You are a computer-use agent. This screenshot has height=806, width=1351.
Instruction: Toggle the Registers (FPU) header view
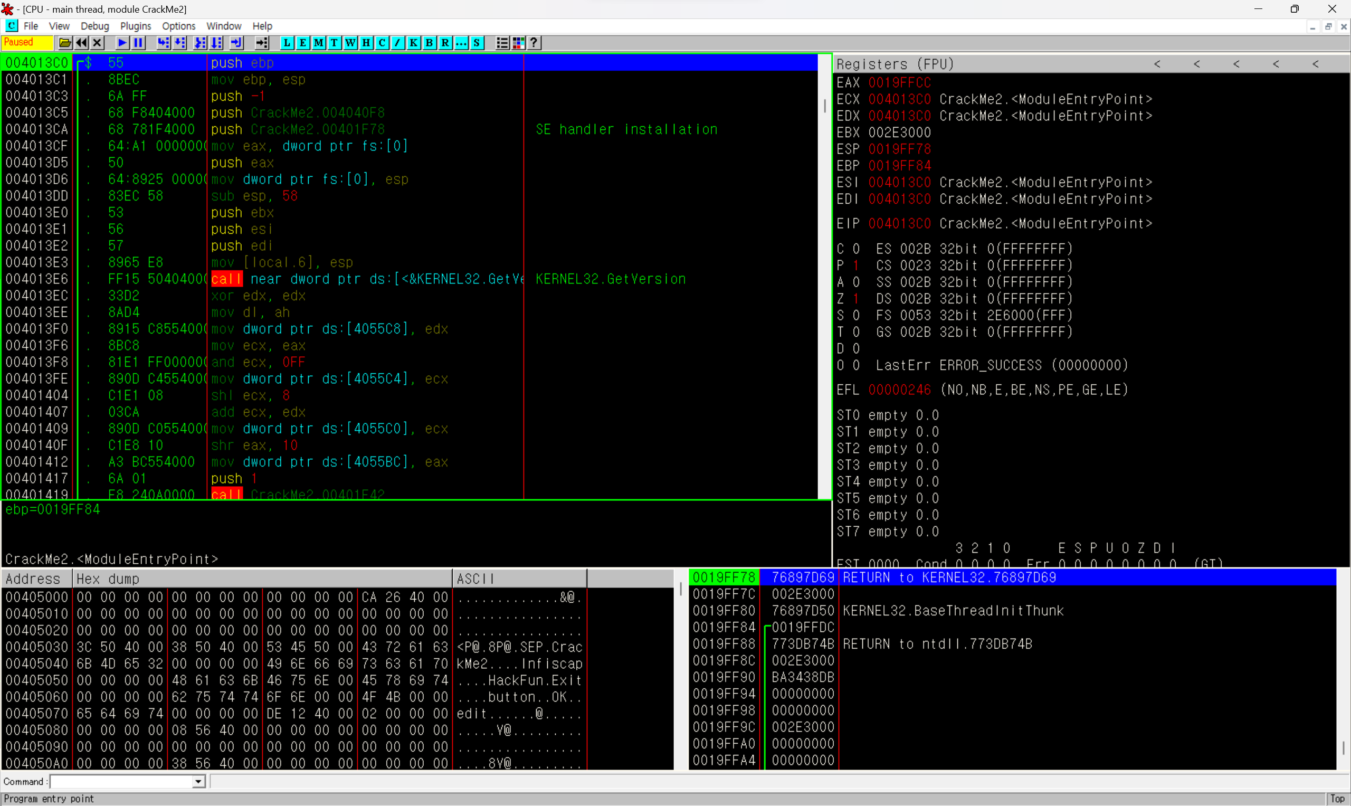tap(895, 64)
